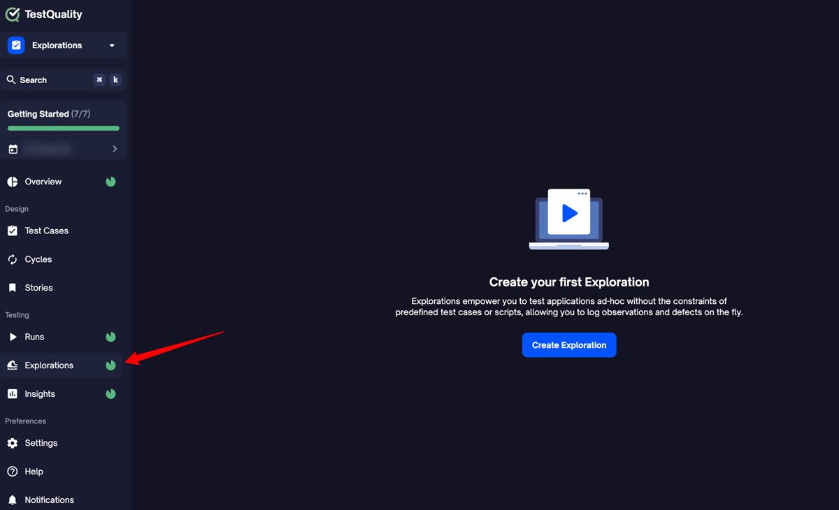839x510 pixels.
Task: Open Stories in the sidebar
Action: tap(62, 288)
